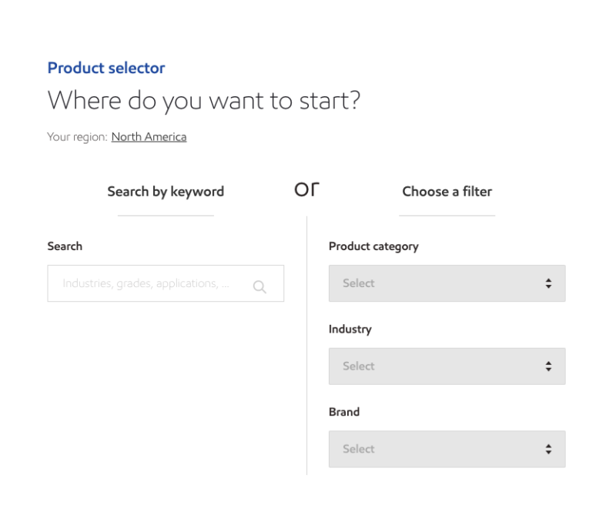Click the Product category label
Image resolution: width=616 pixels, height=515 pixels.
click(373, 246)
